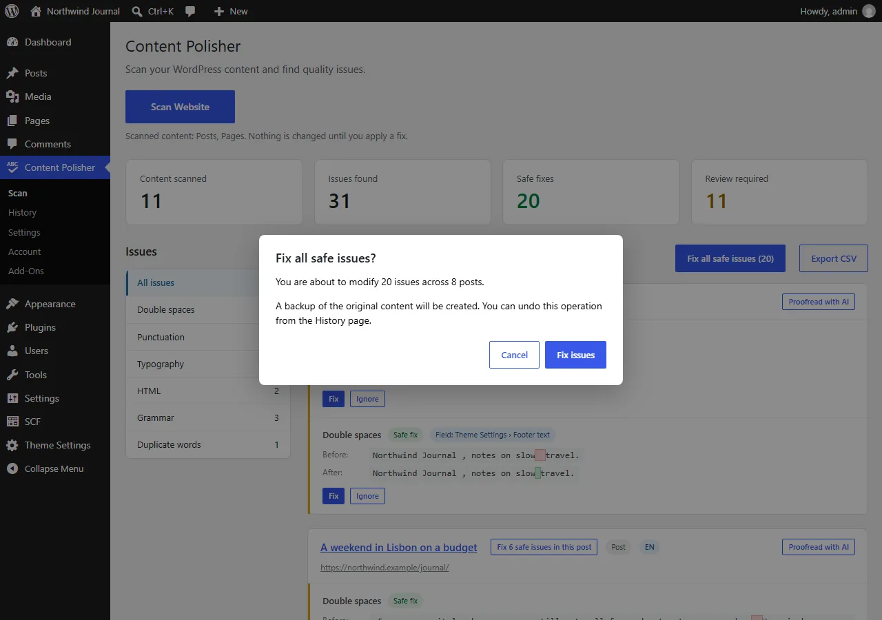
Task: Click the Settings sliders icon in sidebar
Action: (12, 398)
